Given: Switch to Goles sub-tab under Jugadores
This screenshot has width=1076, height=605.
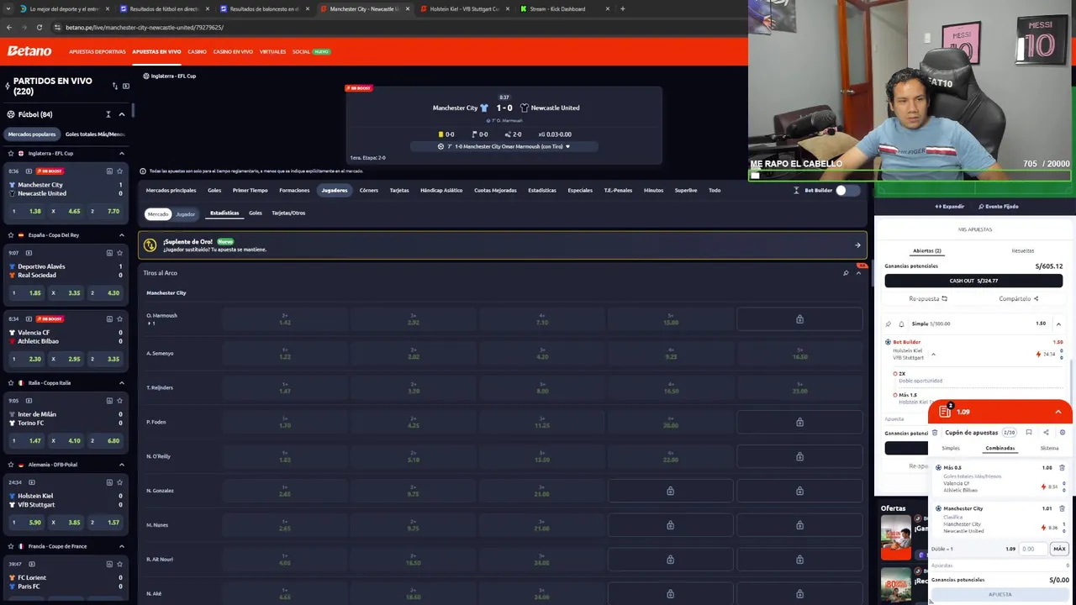Looking at the screenshot, I should tap(256, 213).
